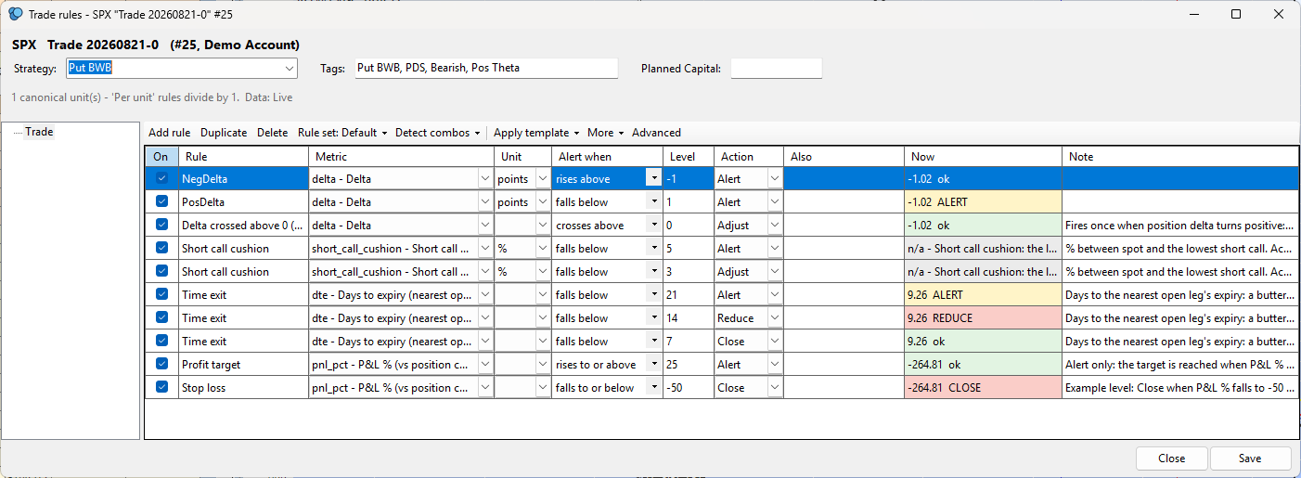Click the "9.26 ALERT" status cell

point(983,294)
